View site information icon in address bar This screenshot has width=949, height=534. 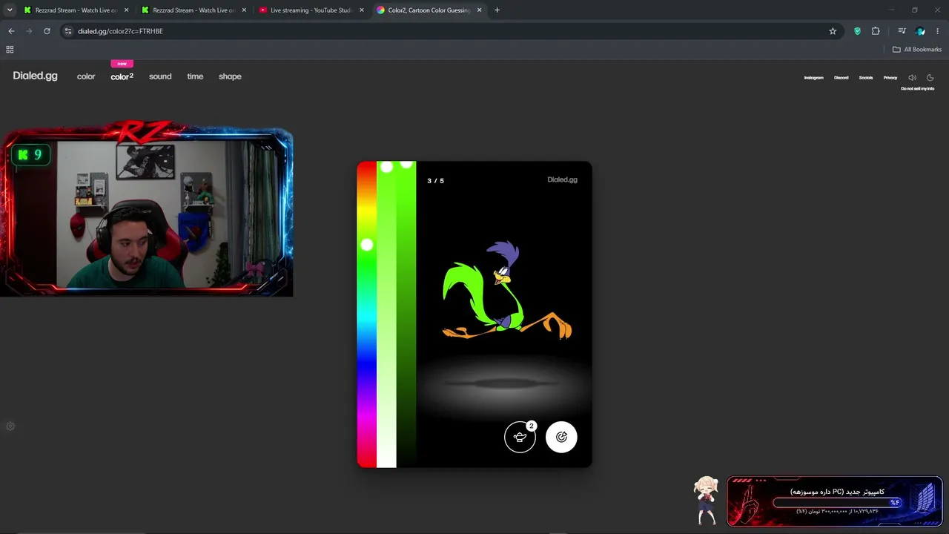pyautogui.click(x=68, y=31)
